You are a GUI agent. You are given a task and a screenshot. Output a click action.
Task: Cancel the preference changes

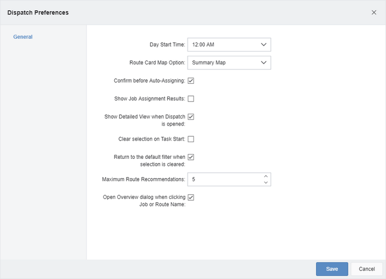(x=367, y=269)
